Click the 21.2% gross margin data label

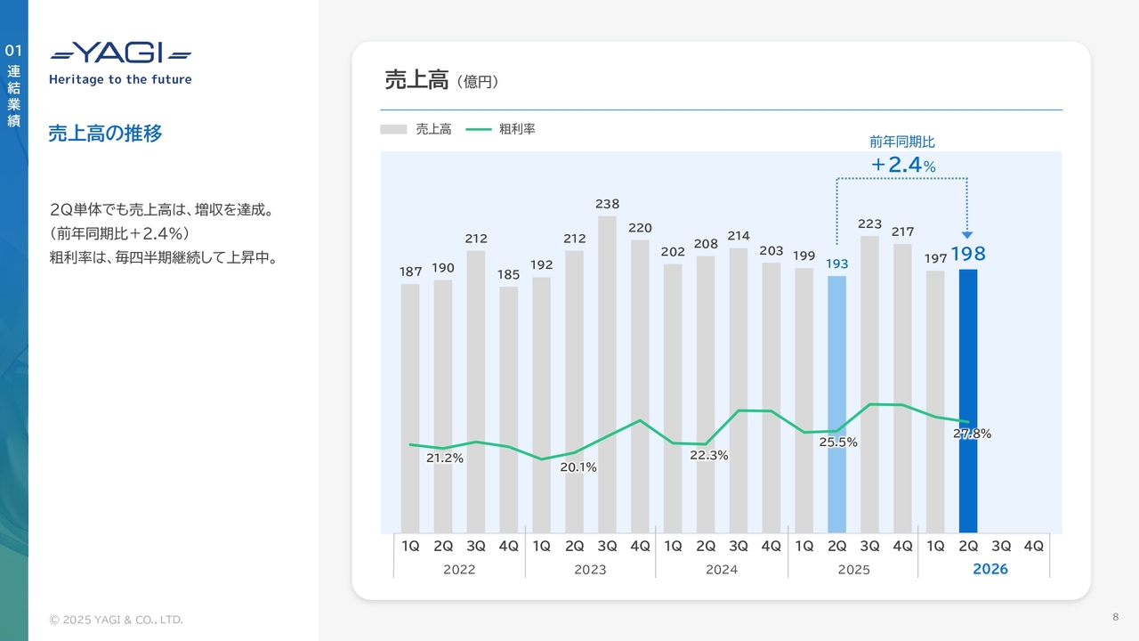(444, 458)
